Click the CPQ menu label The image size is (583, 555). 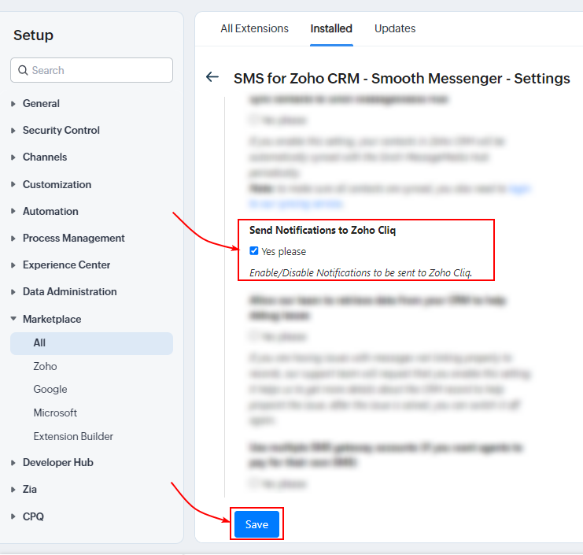click(33, 516)
